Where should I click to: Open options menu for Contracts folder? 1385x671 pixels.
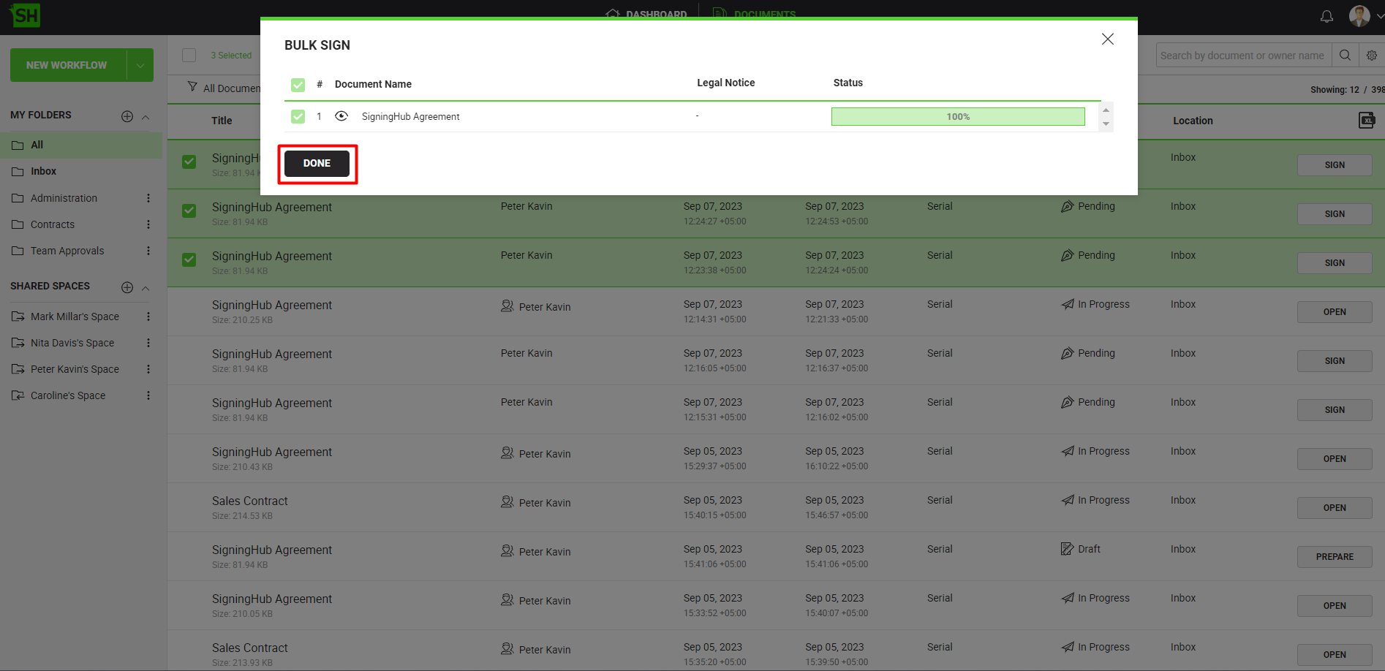(x=148, y=224)
